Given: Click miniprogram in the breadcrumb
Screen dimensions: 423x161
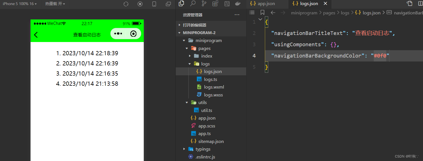Looking at the screenshot, I should click(304, 13).
